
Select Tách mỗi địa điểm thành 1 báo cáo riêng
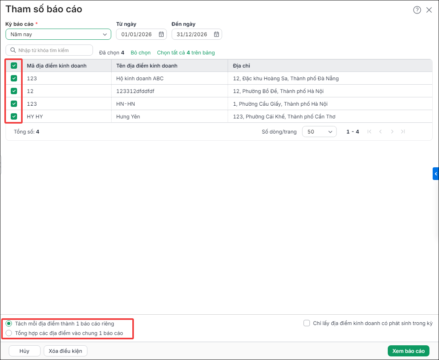point(9,323)
